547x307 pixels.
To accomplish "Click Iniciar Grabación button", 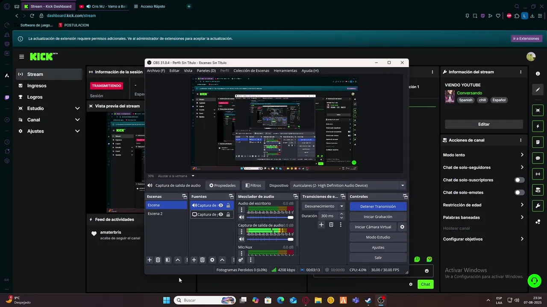I will pos(378,217).
